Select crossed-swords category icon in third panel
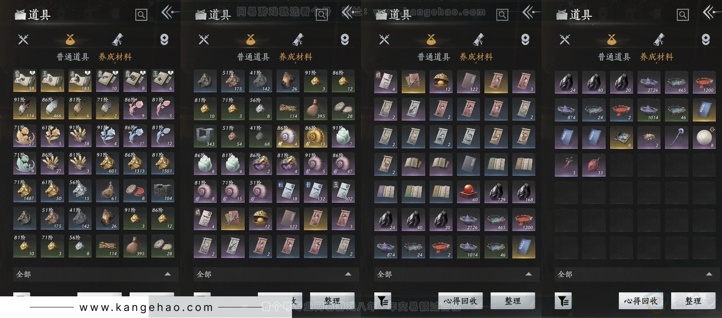This screenshot has width=722, height=318. [384, 39]
